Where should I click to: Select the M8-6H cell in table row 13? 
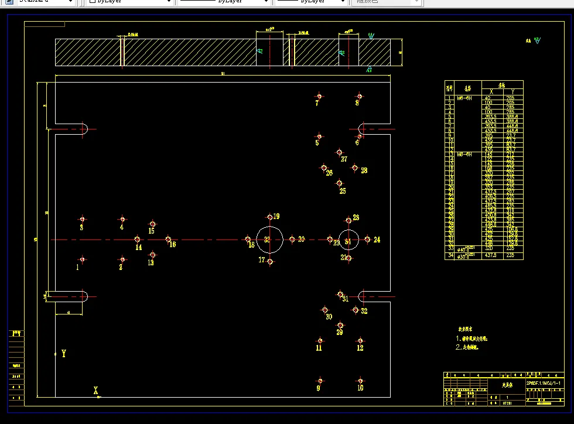pos(464,155)
